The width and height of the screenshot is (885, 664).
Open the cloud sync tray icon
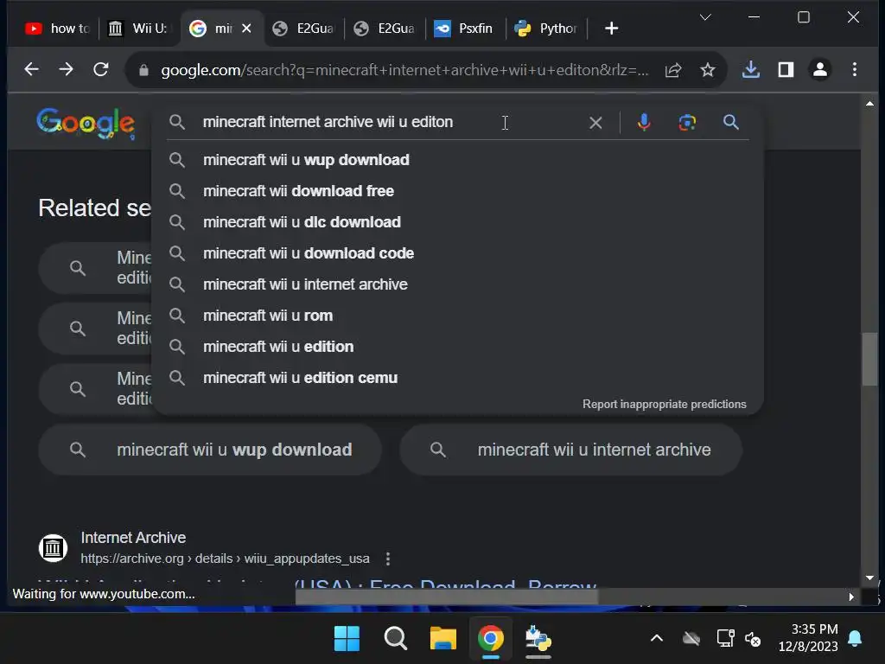(691, 639)
